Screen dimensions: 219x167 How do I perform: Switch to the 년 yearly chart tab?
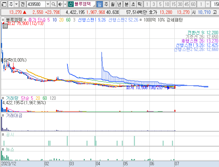pyautogui.click(x=119, y=5)
